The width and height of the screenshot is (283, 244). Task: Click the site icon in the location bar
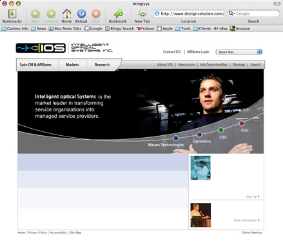[x=157, y=14]
